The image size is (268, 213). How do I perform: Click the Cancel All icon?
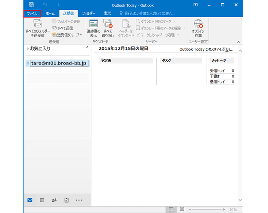(x=108, y=24)
